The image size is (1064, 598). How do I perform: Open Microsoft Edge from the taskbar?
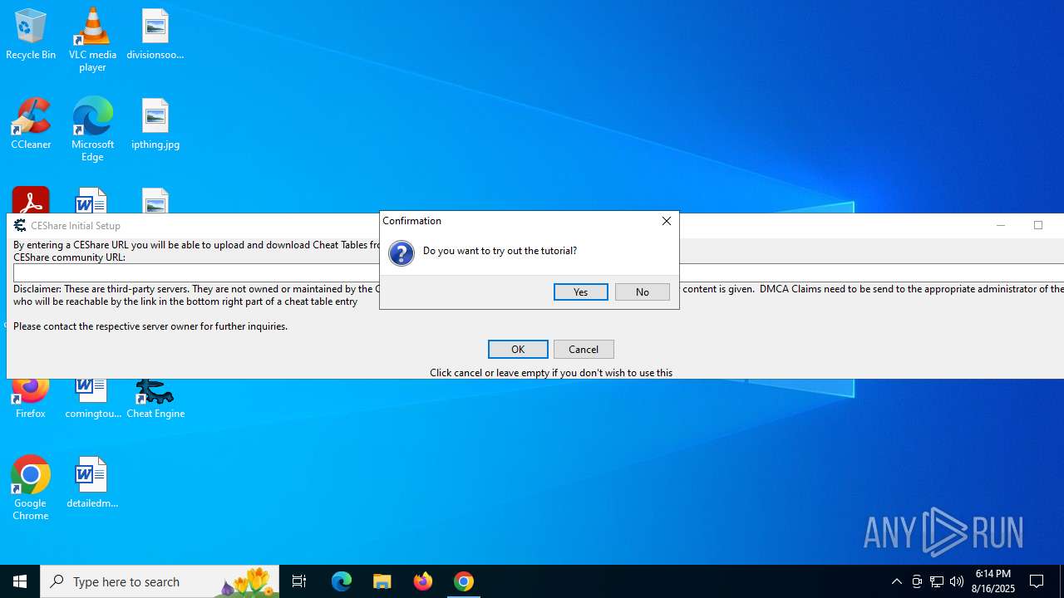point(342,581)
